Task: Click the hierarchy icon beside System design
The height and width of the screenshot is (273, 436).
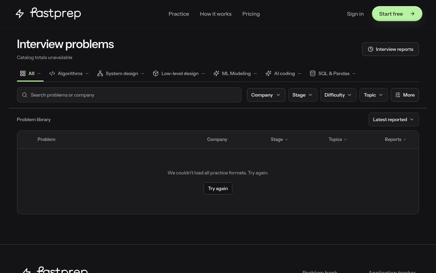Action: 100,73
